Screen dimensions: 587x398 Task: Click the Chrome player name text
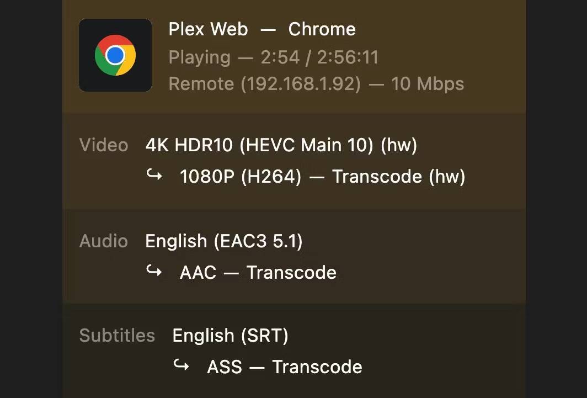322,29
